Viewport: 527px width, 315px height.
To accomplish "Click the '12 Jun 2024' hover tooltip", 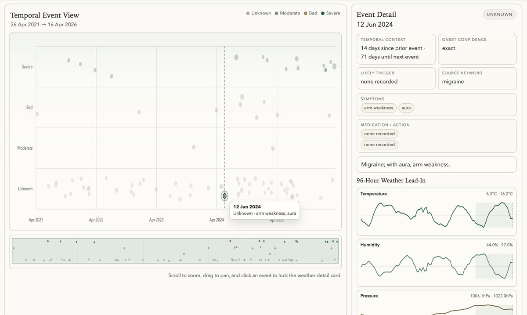I will [x=264, y=210].
